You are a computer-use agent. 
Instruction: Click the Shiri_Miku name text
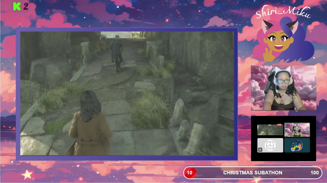point(283,12)
